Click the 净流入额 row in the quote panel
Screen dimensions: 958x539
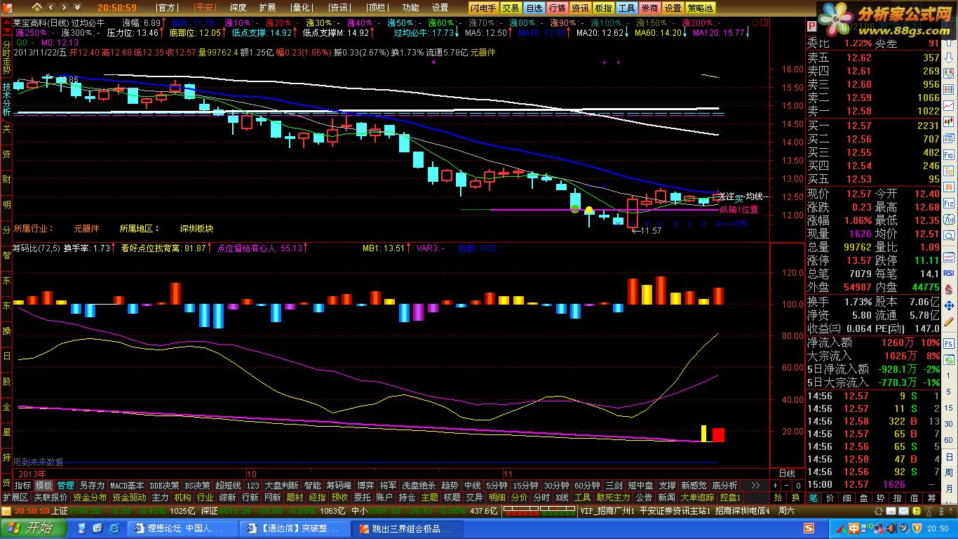[873, 342]
